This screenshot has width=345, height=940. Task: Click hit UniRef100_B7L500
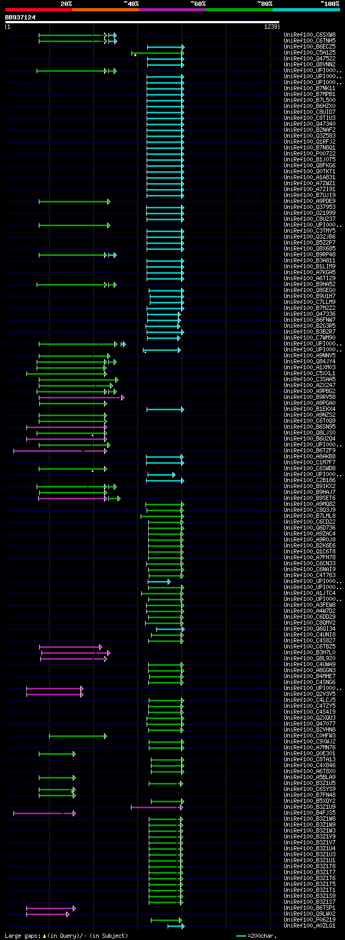tap(309, 100)
